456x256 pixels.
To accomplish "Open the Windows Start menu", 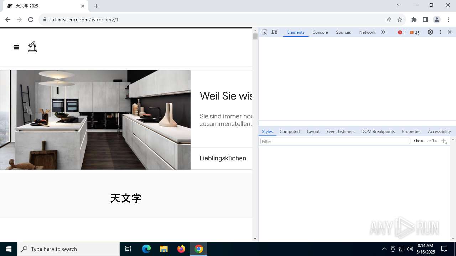I will pyautogui.click(x=9, y=249).
